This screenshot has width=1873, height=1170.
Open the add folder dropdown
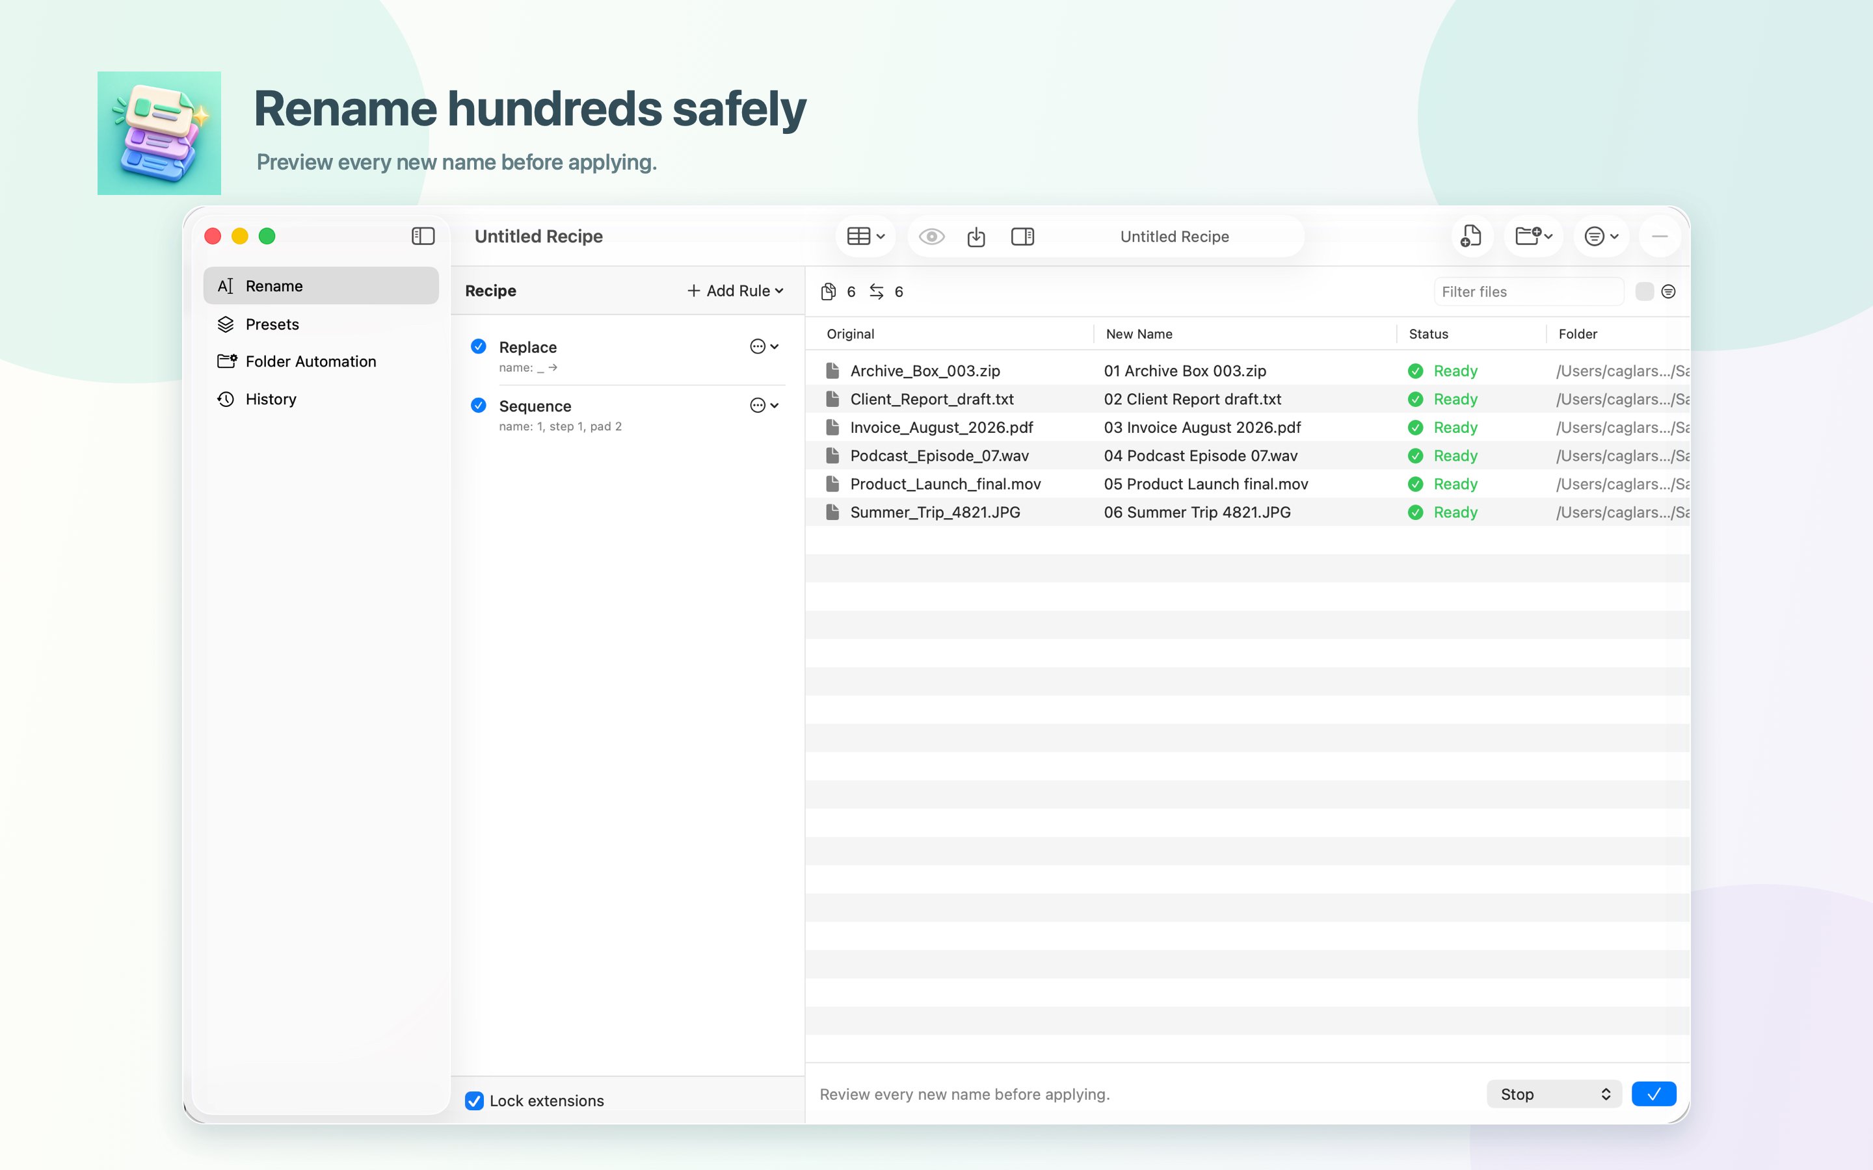(x=1534, y=236)
